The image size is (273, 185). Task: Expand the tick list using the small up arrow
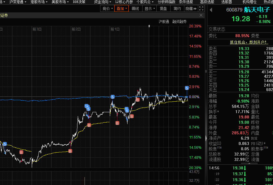pos(249,163)
